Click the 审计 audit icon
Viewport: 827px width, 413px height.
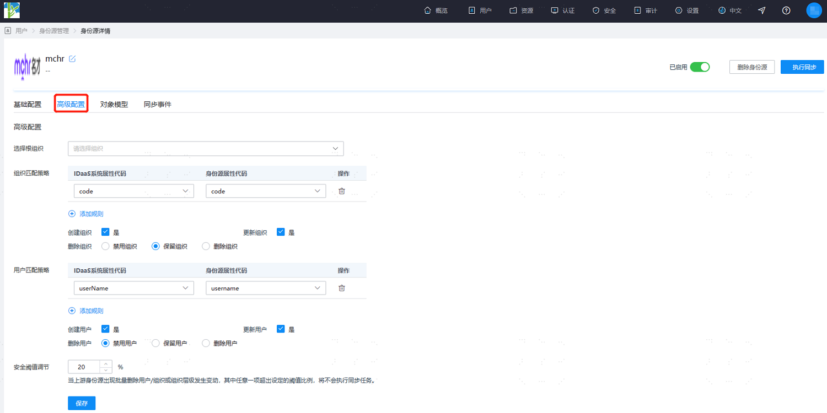tap(637, 10)
